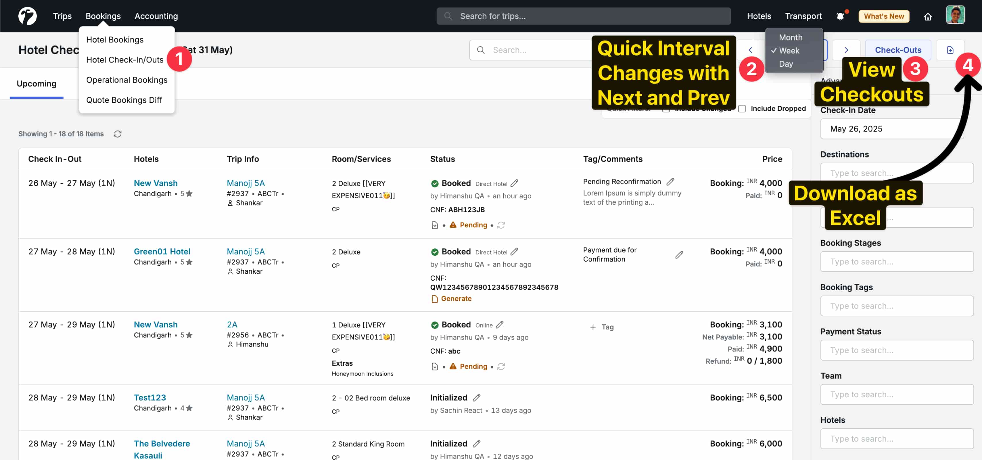The height and width of the screenshot is (460, 982).
Task: Enable the Include Dropped checkbox
Action: tap(742, 109)
